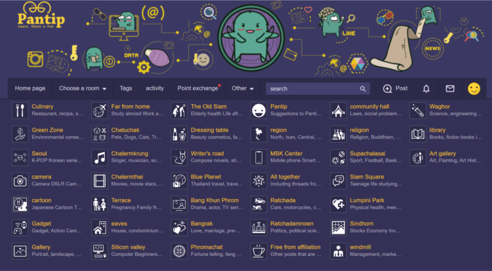Click the Post button
This screenshot has height=271, width=492.
[395, 88]
